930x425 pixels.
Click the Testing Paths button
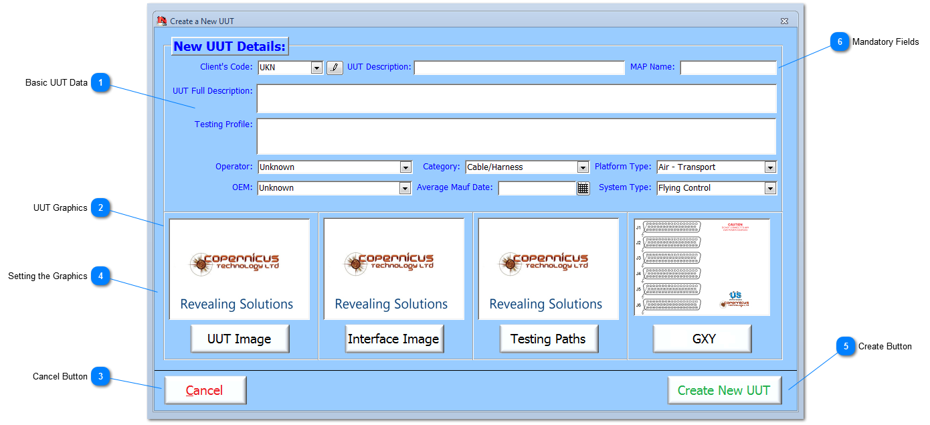548,339
